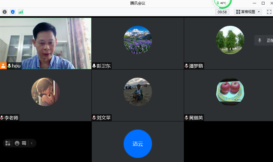Collapse the floating toolbar with left chevron
Viewport: 273px width, 162px height.
tap(32, 143)
